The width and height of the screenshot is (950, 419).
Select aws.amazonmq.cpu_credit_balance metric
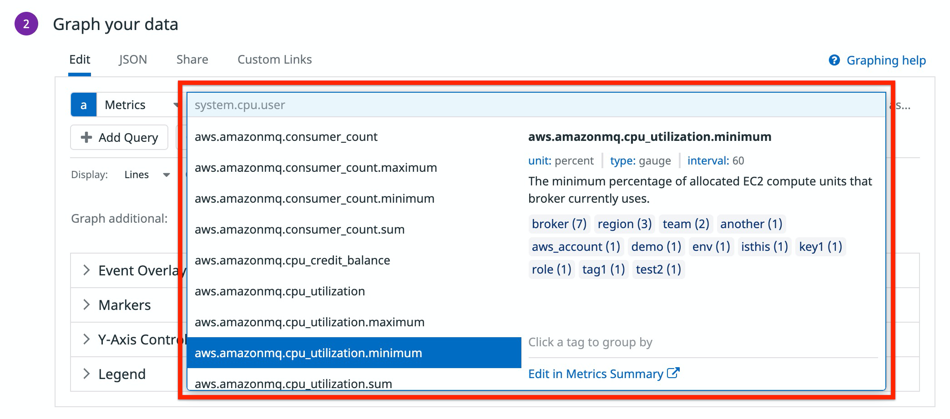354,260
